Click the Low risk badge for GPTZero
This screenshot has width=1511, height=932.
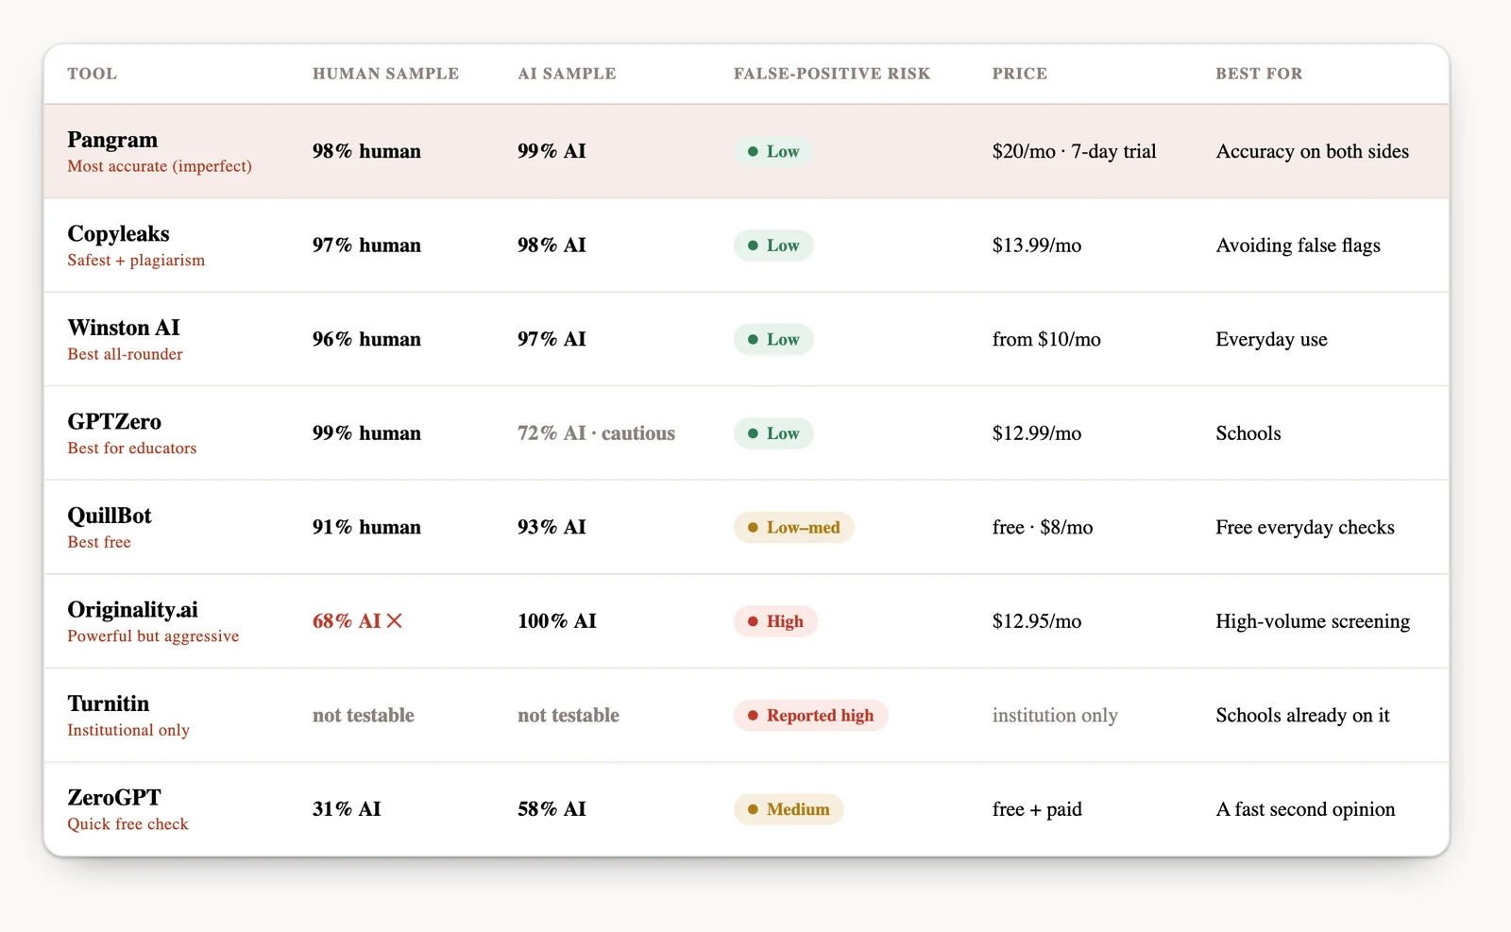(x=773, y=433)
